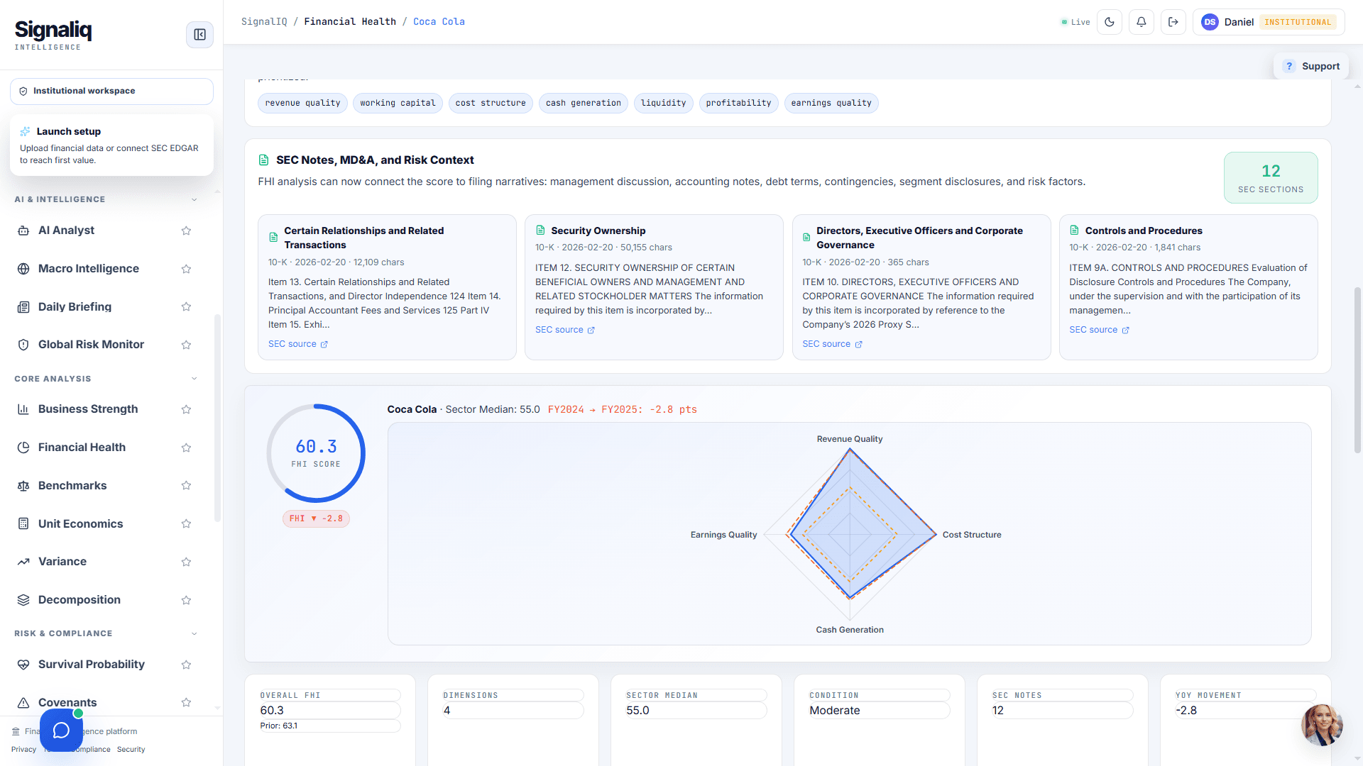Screen dimensions: 1363x766
Task: Star the Variance item
Action: pyautogui.click(x=186, y=562)
